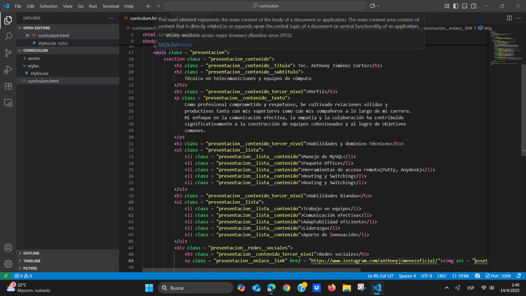The image size is (526, 296).
Task: Open MDN Reference link in hover tooltip
Action: click(175, 45)
